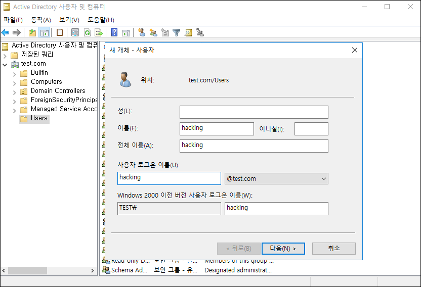Select Managed Service Accounts tree item
The height and width of the screenshot is (287, 421).
(x=64, y=109)
